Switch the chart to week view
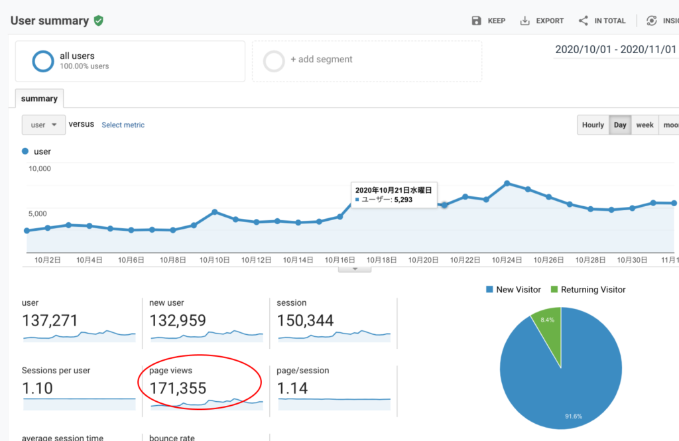The height and width of the screenshot is (441, 679). pyautogui.click(x=645, y=125)
